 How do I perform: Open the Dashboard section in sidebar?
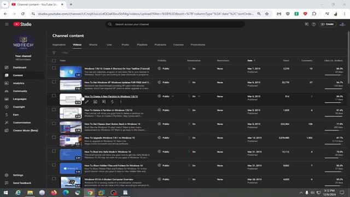point(20,67)
